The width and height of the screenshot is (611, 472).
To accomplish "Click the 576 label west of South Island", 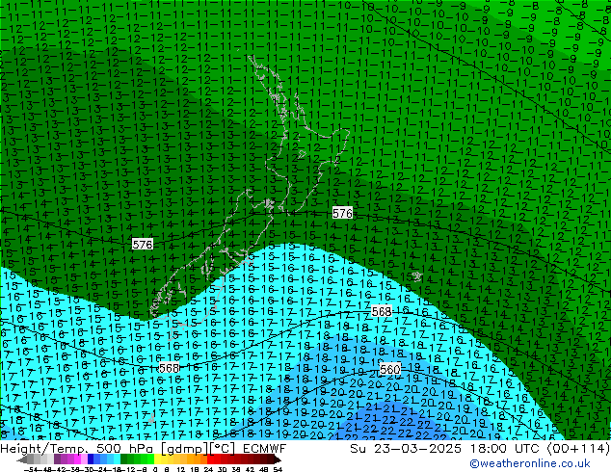I will pos(143,244).
